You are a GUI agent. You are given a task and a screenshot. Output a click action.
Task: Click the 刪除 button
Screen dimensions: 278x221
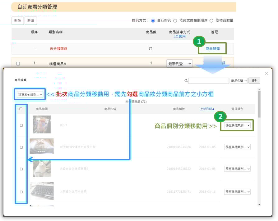point(17,21)
